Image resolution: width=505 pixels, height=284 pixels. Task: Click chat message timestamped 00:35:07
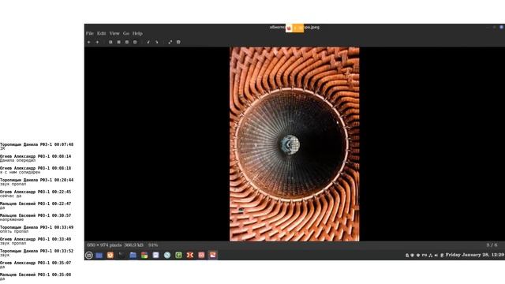(36, 265)
